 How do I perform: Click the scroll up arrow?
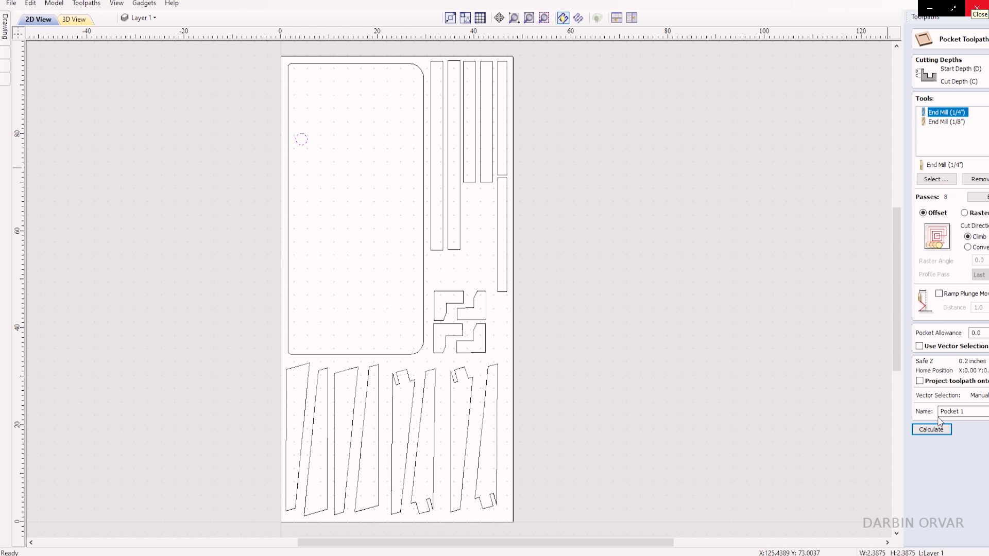(896, 46)
